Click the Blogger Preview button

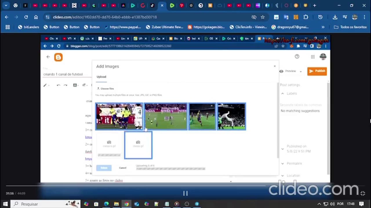point(288,71)
